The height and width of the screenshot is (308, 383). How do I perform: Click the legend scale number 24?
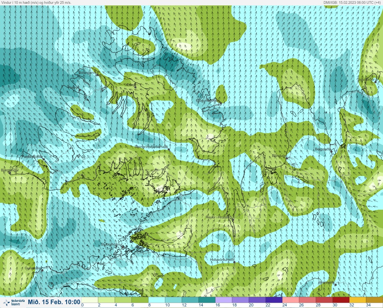(285, 305)
